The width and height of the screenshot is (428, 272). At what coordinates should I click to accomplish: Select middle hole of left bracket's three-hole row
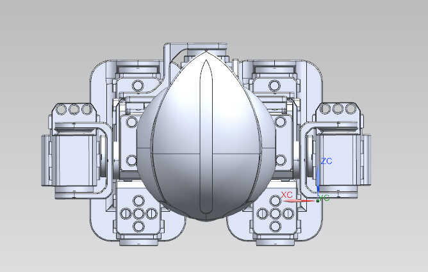pyautogui.click(x=74, y=109)
